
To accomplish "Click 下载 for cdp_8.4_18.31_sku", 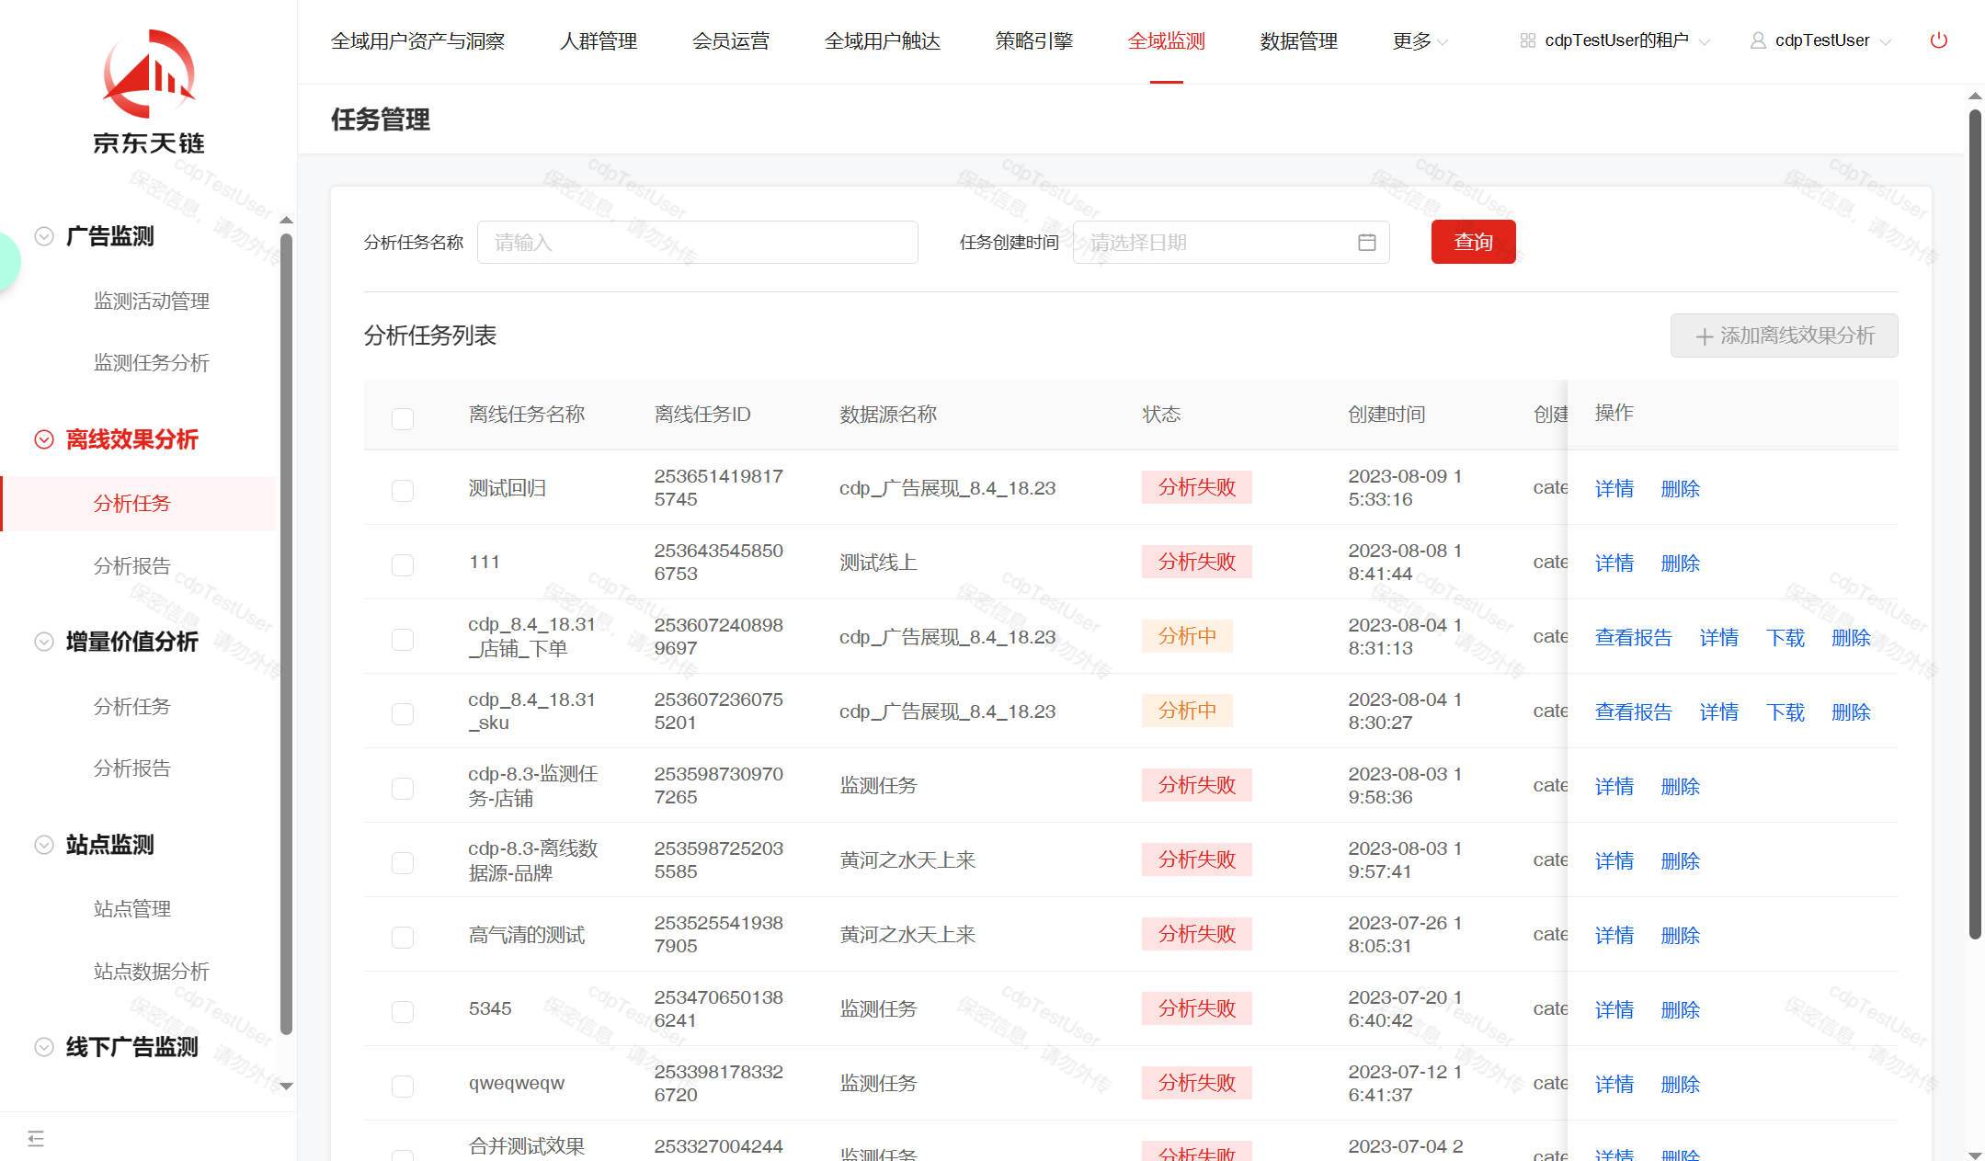I will click(x=1785, y=712).
